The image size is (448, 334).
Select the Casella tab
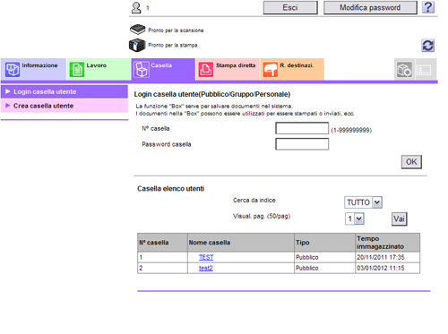pos(163,69)
